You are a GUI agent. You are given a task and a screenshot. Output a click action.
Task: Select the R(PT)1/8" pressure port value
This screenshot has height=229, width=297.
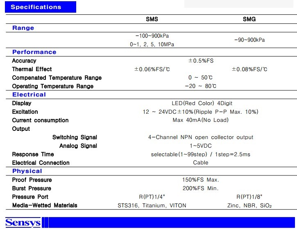249,197
